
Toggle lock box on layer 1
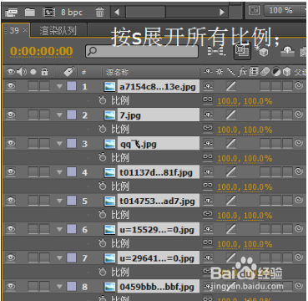tap(44, 86)
